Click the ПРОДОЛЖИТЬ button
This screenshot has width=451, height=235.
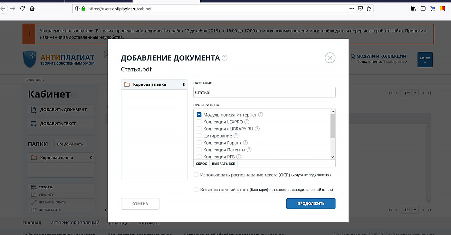pos(311,203)
